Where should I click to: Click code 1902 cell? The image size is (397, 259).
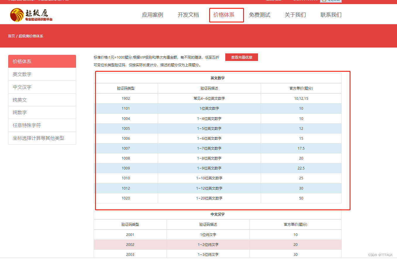(x=126, y=99)
